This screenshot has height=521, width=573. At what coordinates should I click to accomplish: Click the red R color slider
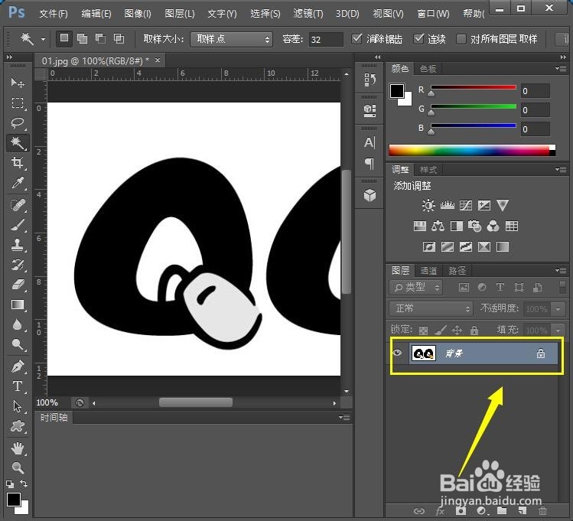click(x=474, y=88)
